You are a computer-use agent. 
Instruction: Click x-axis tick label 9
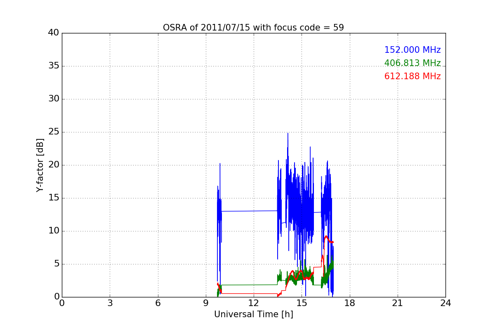pyautogui.click(x=206, y=303)
